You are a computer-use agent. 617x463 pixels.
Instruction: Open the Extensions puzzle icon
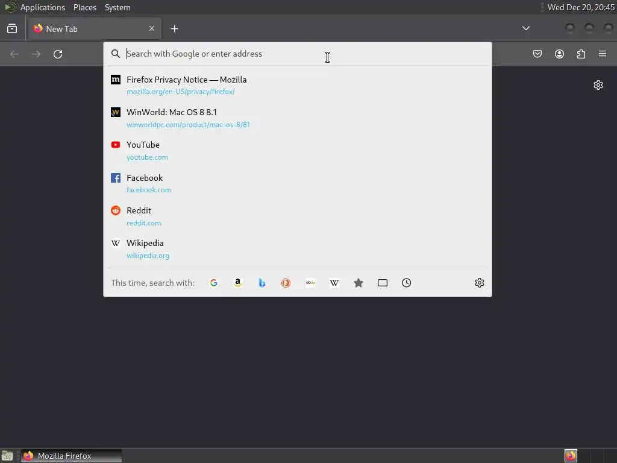coord(581,54)
